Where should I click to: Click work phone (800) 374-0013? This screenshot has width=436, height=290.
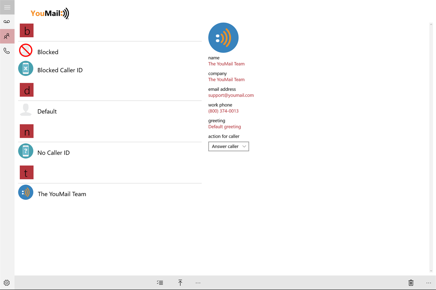223,111
